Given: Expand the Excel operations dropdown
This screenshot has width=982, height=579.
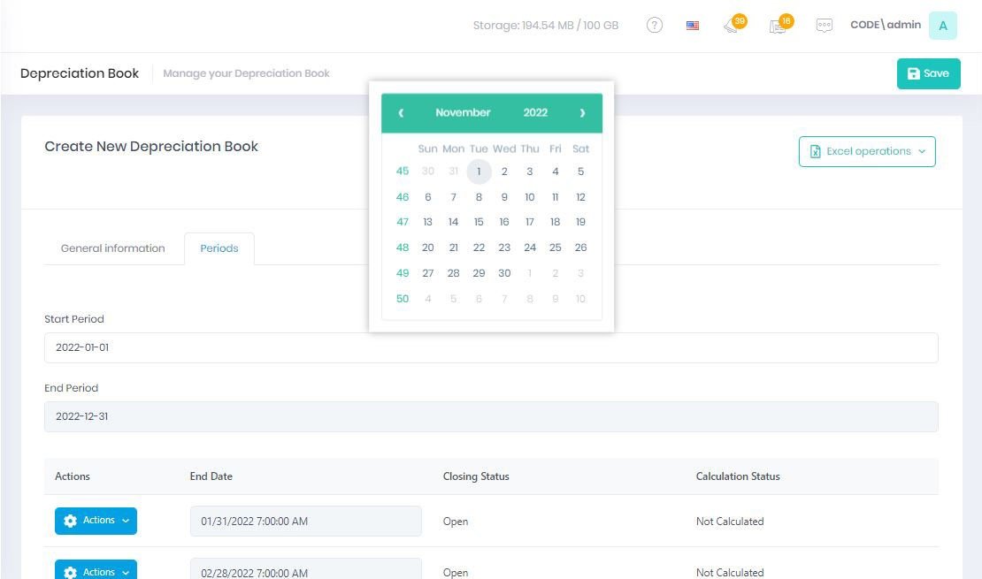Looking at the screenshot, I should pos(867,151).
